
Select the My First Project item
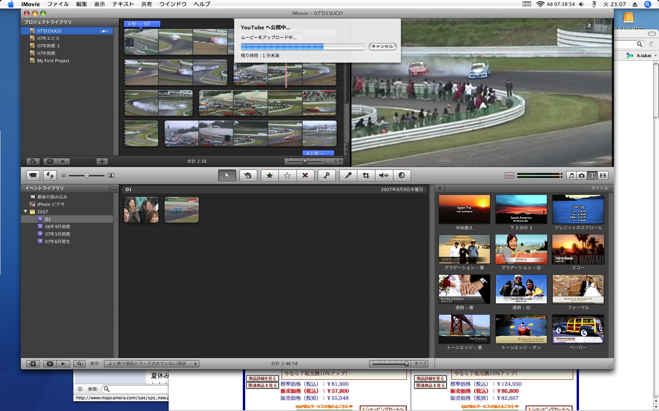coord(67,61)
